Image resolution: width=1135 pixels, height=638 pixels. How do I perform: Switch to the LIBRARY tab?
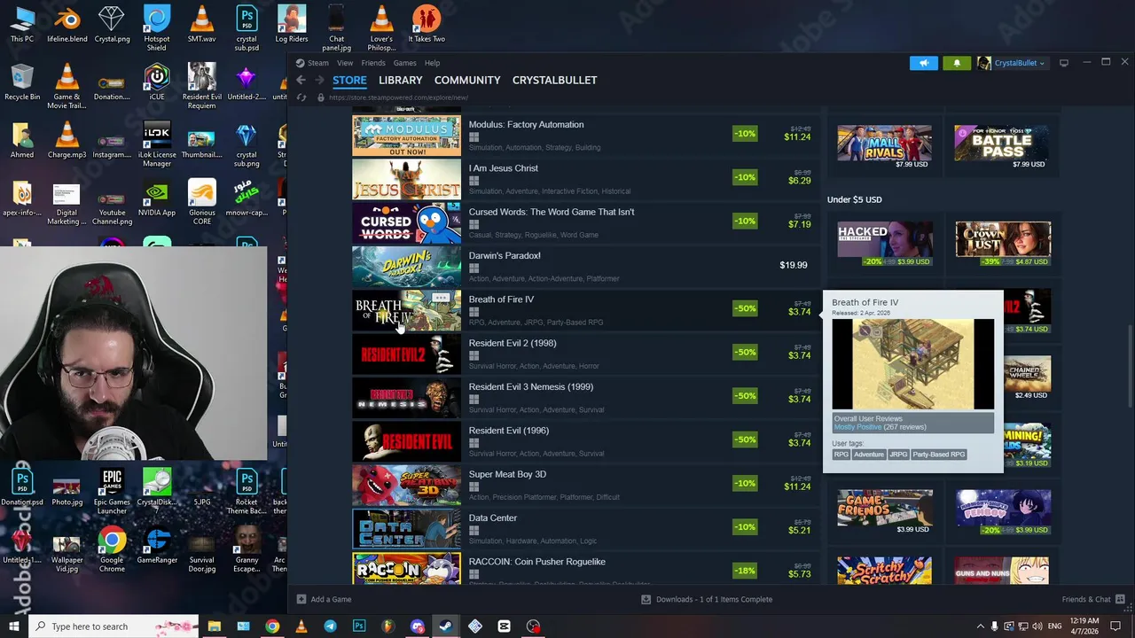point(401,80)
